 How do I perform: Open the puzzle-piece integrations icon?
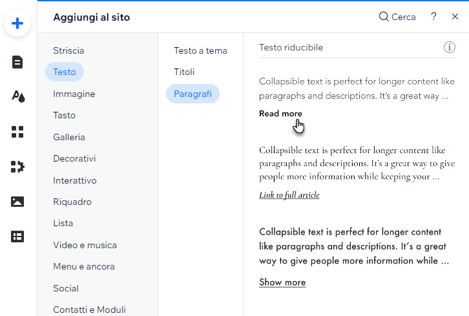(17, 167)
